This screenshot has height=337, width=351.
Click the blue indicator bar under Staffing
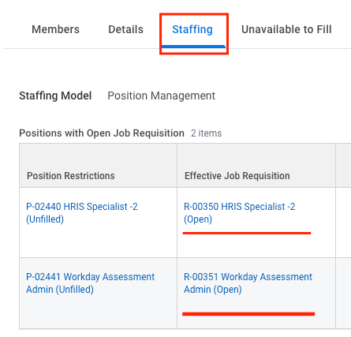[193, 47]
